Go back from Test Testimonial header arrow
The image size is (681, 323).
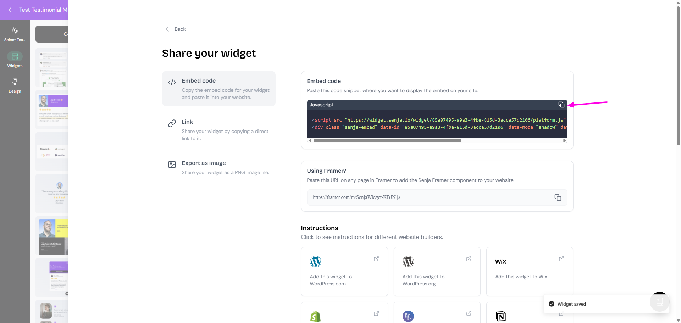[11, 10]
